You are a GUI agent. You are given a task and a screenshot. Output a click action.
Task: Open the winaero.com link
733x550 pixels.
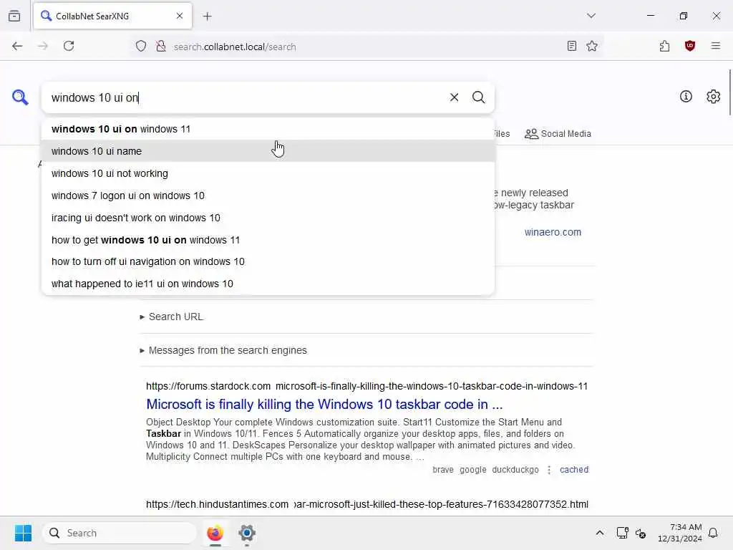(553, 232)
